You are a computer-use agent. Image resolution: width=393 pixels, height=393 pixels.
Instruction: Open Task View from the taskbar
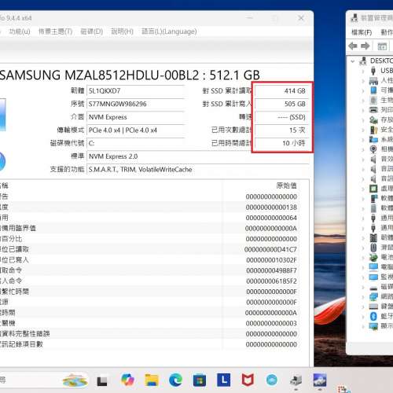[102, 380]
